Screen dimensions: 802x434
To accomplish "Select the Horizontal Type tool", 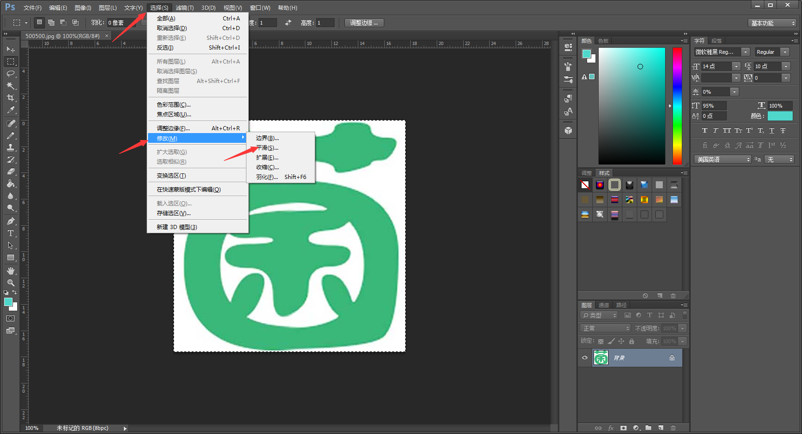I will (x=11, y=233).
